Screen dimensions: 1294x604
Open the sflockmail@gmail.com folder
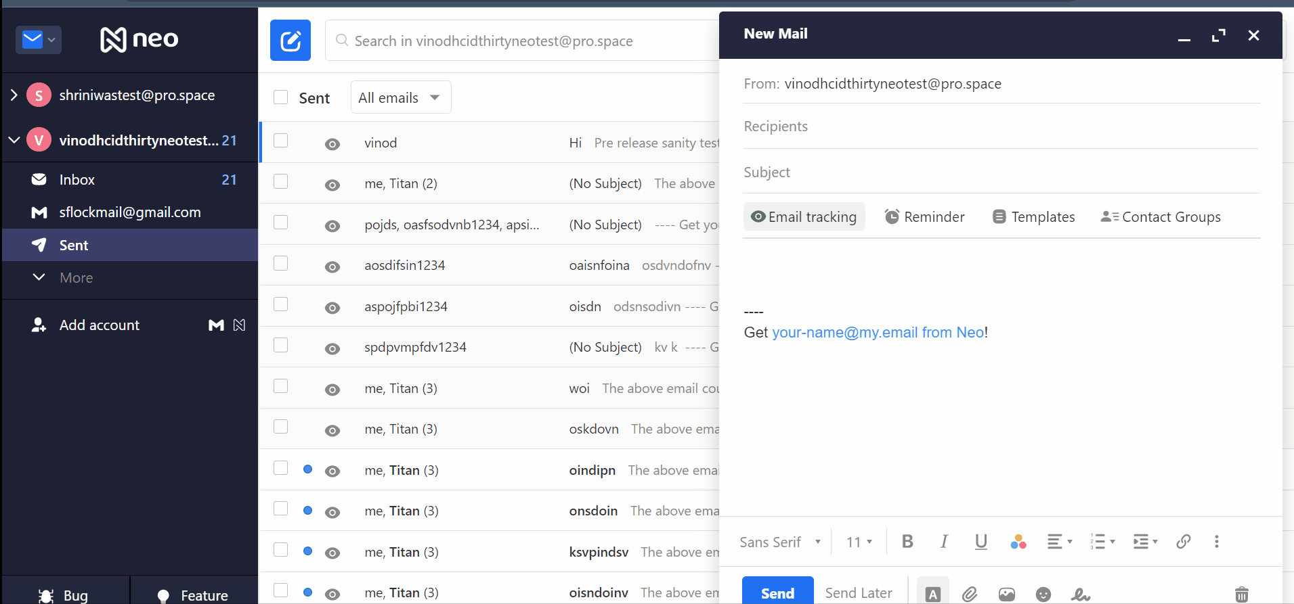click(130, 212)
